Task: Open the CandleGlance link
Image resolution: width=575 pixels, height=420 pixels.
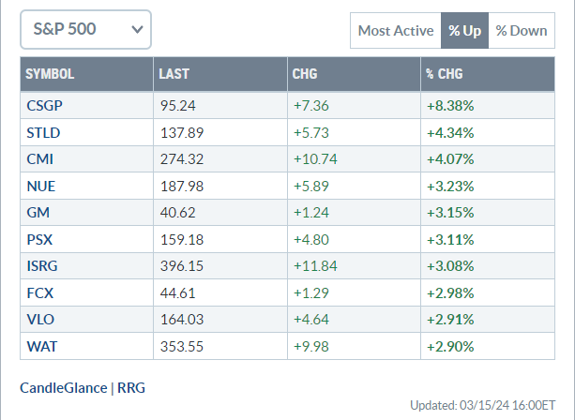Action: [x=63, y=387]
